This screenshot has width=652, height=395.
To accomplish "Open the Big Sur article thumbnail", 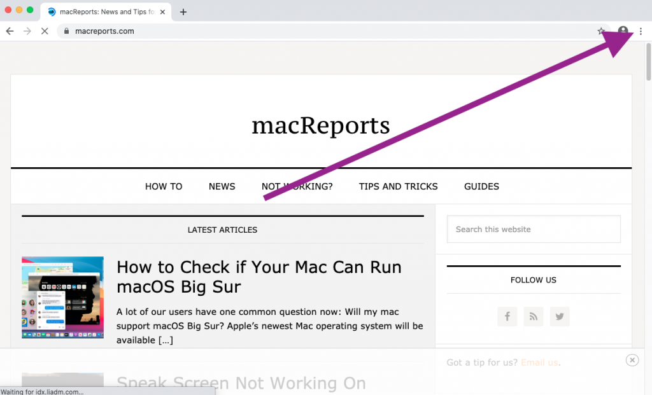I will 63,298.
